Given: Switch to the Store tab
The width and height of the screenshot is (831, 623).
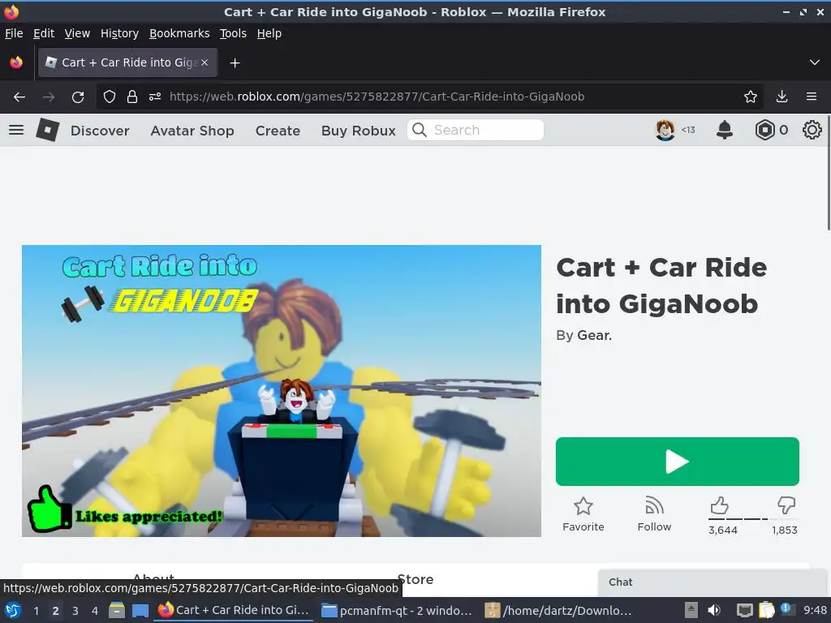Looking at the screenshot, I should click(x=415, y=579).
